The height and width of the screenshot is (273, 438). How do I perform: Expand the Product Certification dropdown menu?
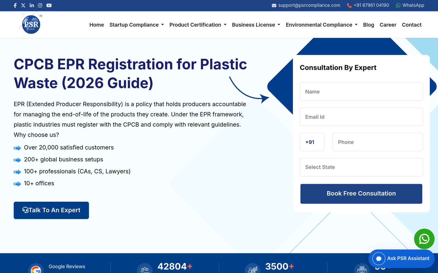point(198,25)
